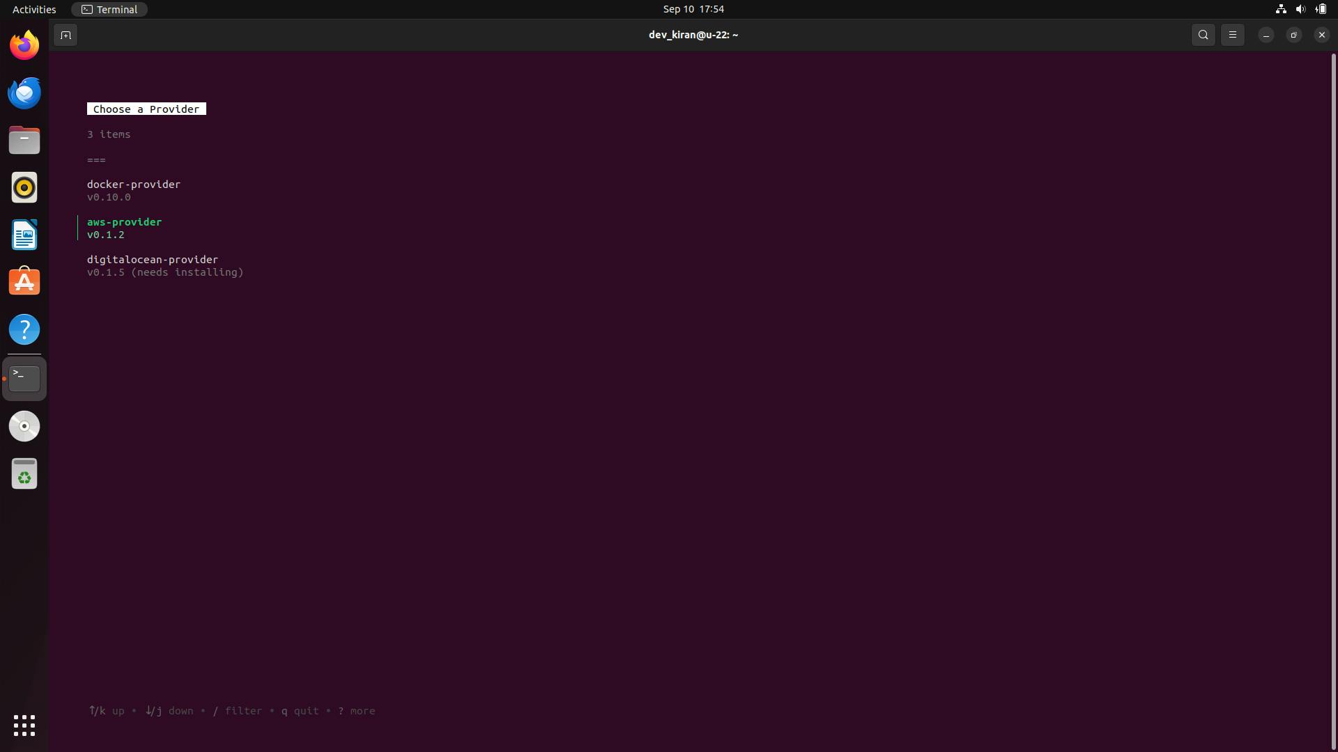Launch LibreOffice Writer from the dock
Image resolution: width=1338 pixels, height=752 pixels.
(24, 235)
